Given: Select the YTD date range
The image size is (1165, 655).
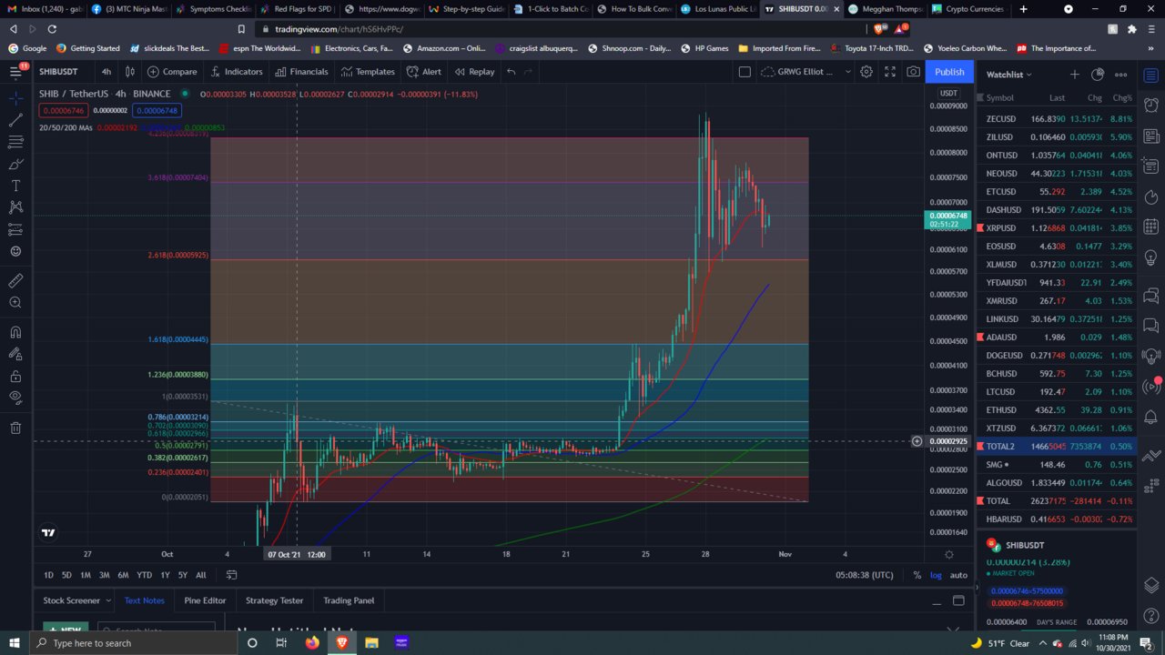Looking at the screenshot, I should [144, 575].
